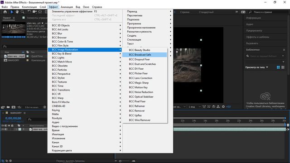The width and height of the screenshot is (290, 163).
Task: Open the composition flowchart icon in viewer
Action: pos(218,107)
